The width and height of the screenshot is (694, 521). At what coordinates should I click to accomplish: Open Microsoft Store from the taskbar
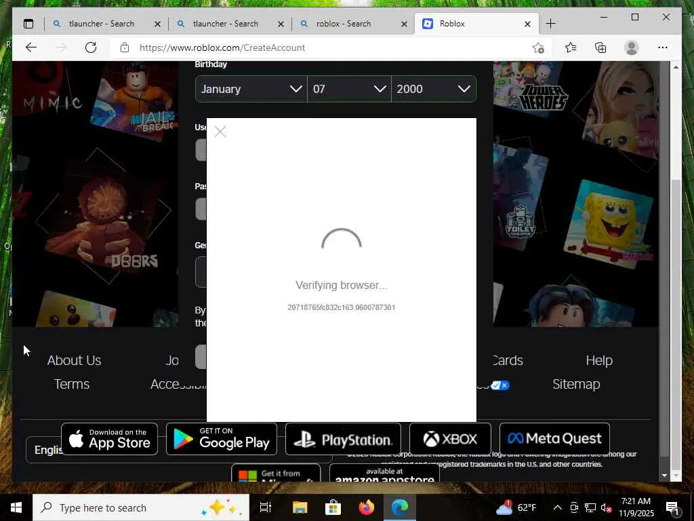point(333,507)
